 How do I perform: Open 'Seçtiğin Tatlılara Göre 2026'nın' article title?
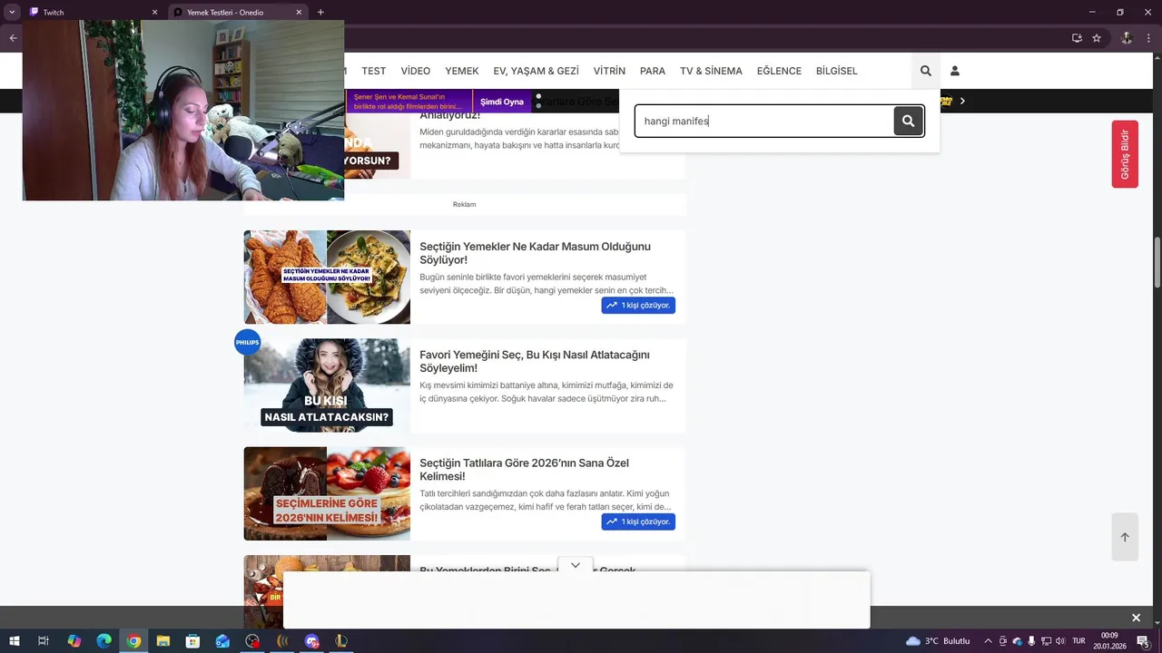(524, 469)
